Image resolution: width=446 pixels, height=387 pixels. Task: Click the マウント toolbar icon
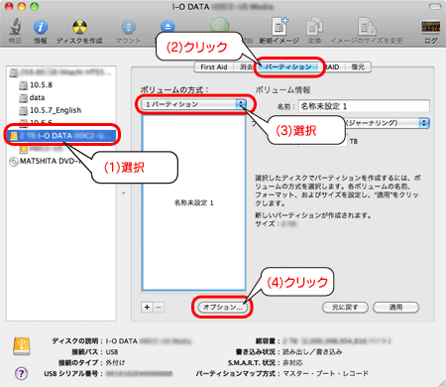click(x=128, y=27)
